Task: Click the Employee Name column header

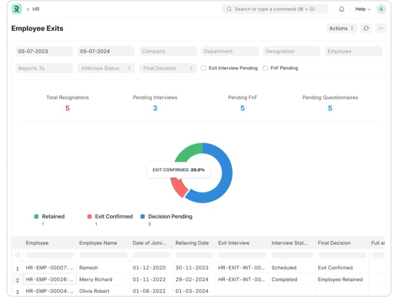Action: pos(98,243)
